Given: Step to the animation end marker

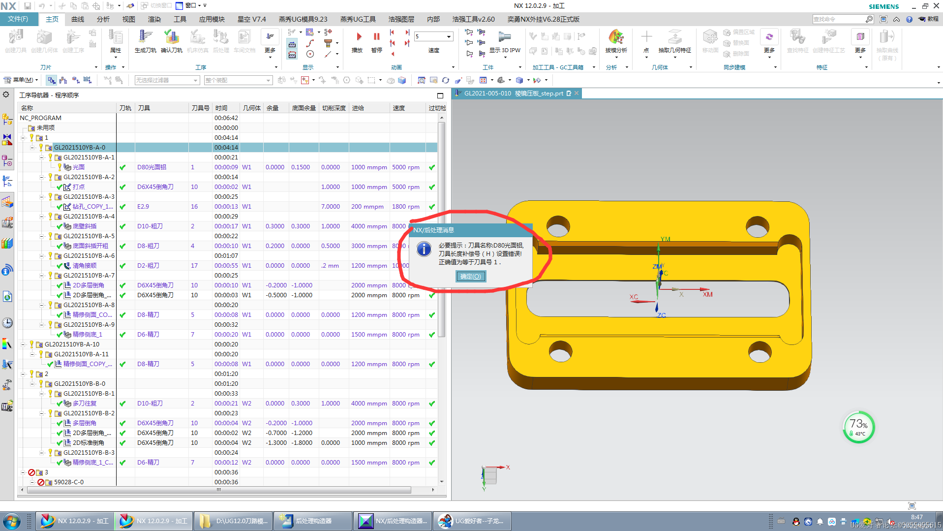Looking at the screenshot, I should click(407, 32).
